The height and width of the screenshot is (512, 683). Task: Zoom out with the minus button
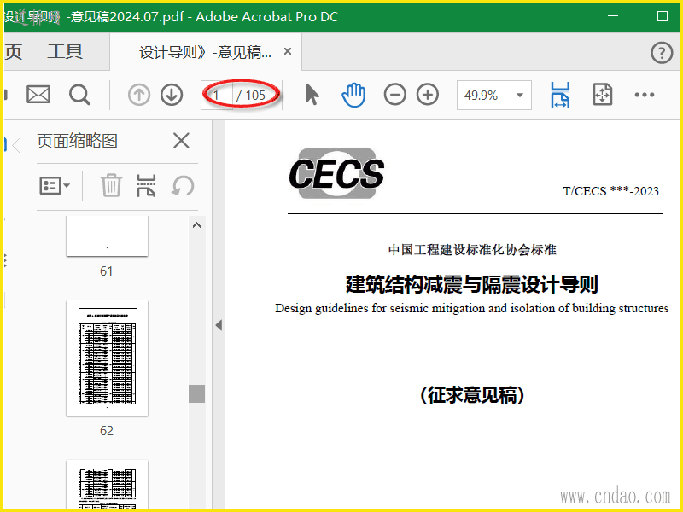395,95
